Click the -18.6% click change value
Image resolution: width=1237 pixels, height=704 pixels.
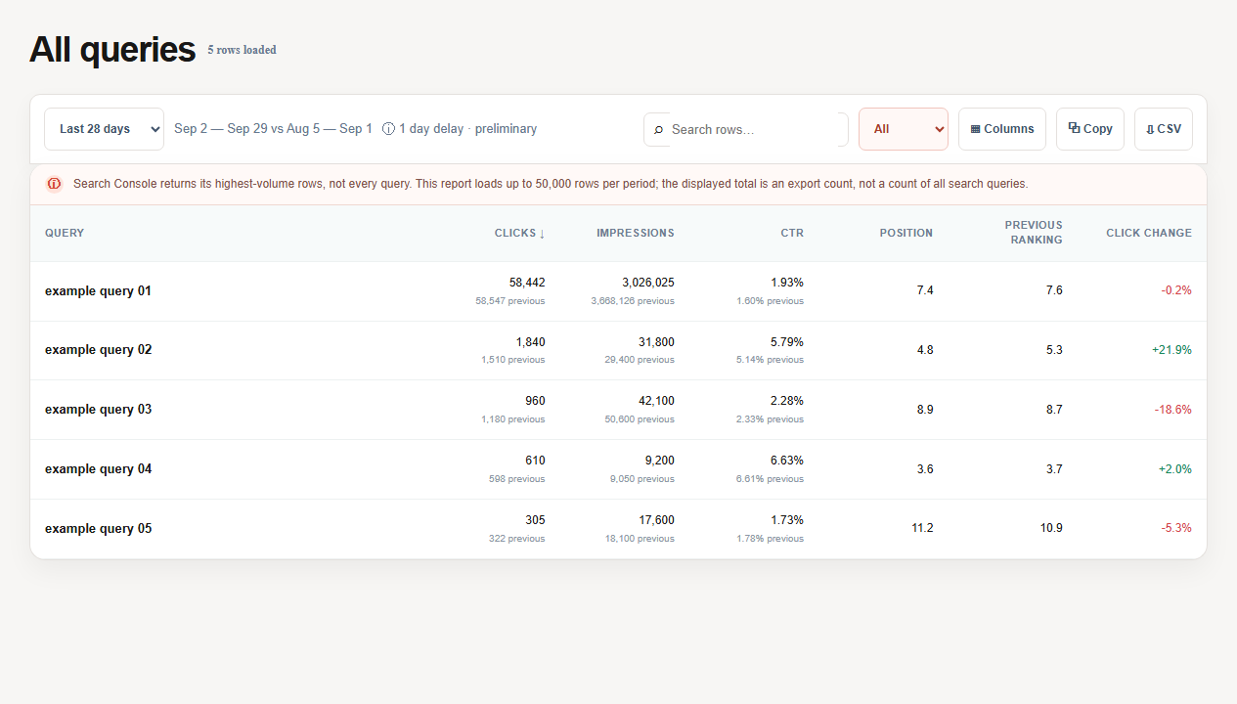[1173, 410]
